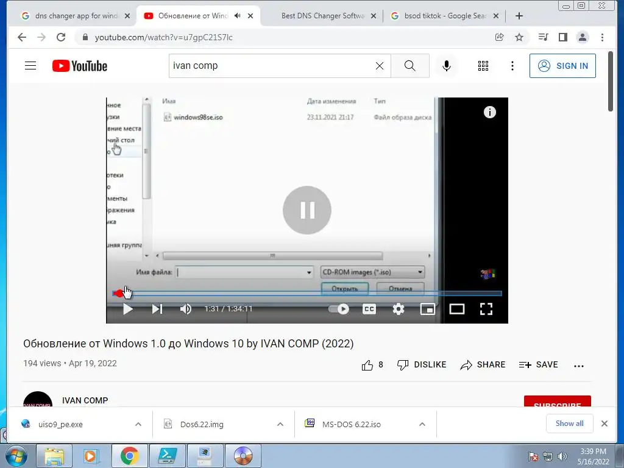This screenshot has width=624, height=468.
Task: Click the address bar URL
Action: 163,37
